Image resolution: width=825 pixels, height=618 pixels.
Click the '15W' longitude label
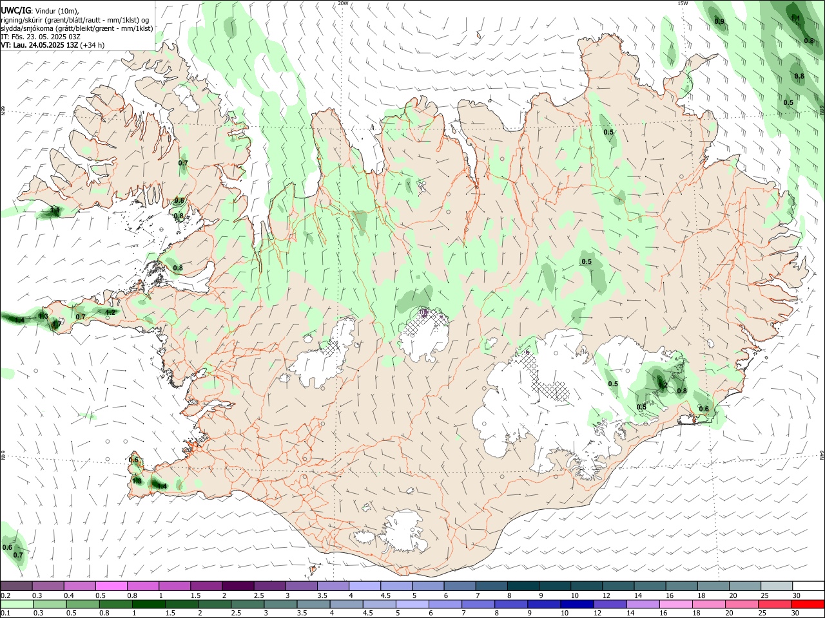point(683,3)
